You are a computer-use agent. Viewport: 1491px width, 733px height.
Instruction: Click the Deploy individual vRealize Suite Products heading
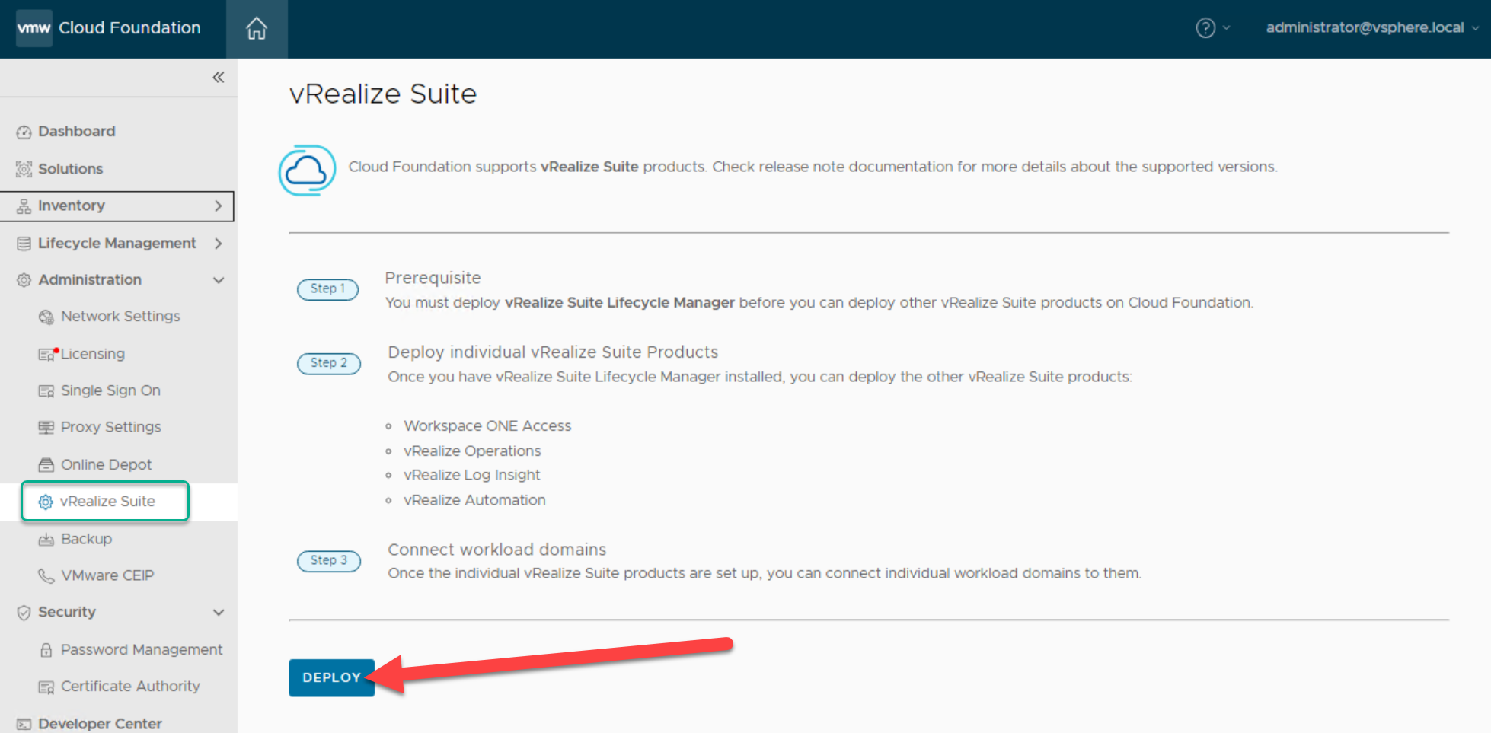(553, 352)
